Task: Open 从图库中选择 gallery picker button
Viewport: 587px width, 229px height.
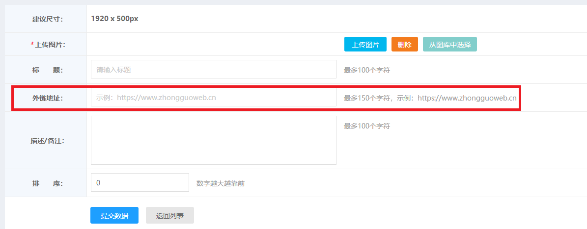Action: tap(449, 44)
